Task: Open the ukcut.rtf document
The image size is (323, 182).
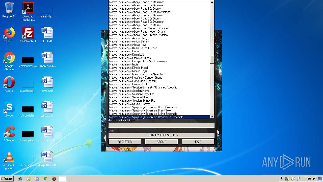Action: pos(47,35)
